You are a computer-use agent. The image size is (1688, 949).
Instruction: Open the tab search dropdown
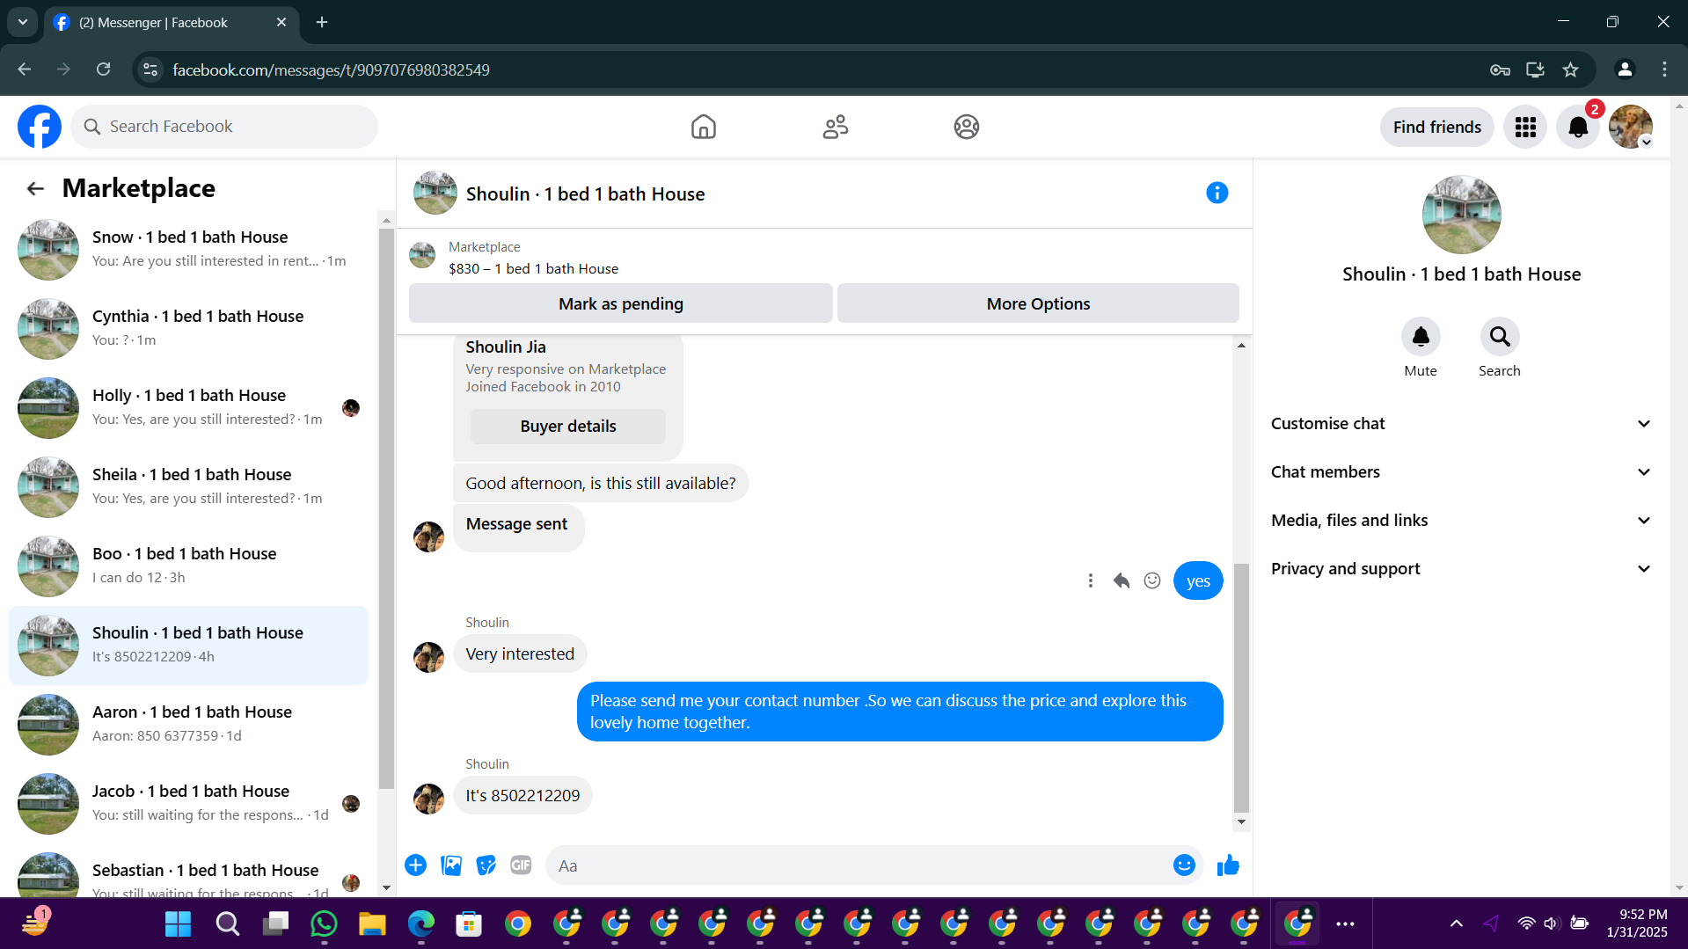tap(23, 22)
